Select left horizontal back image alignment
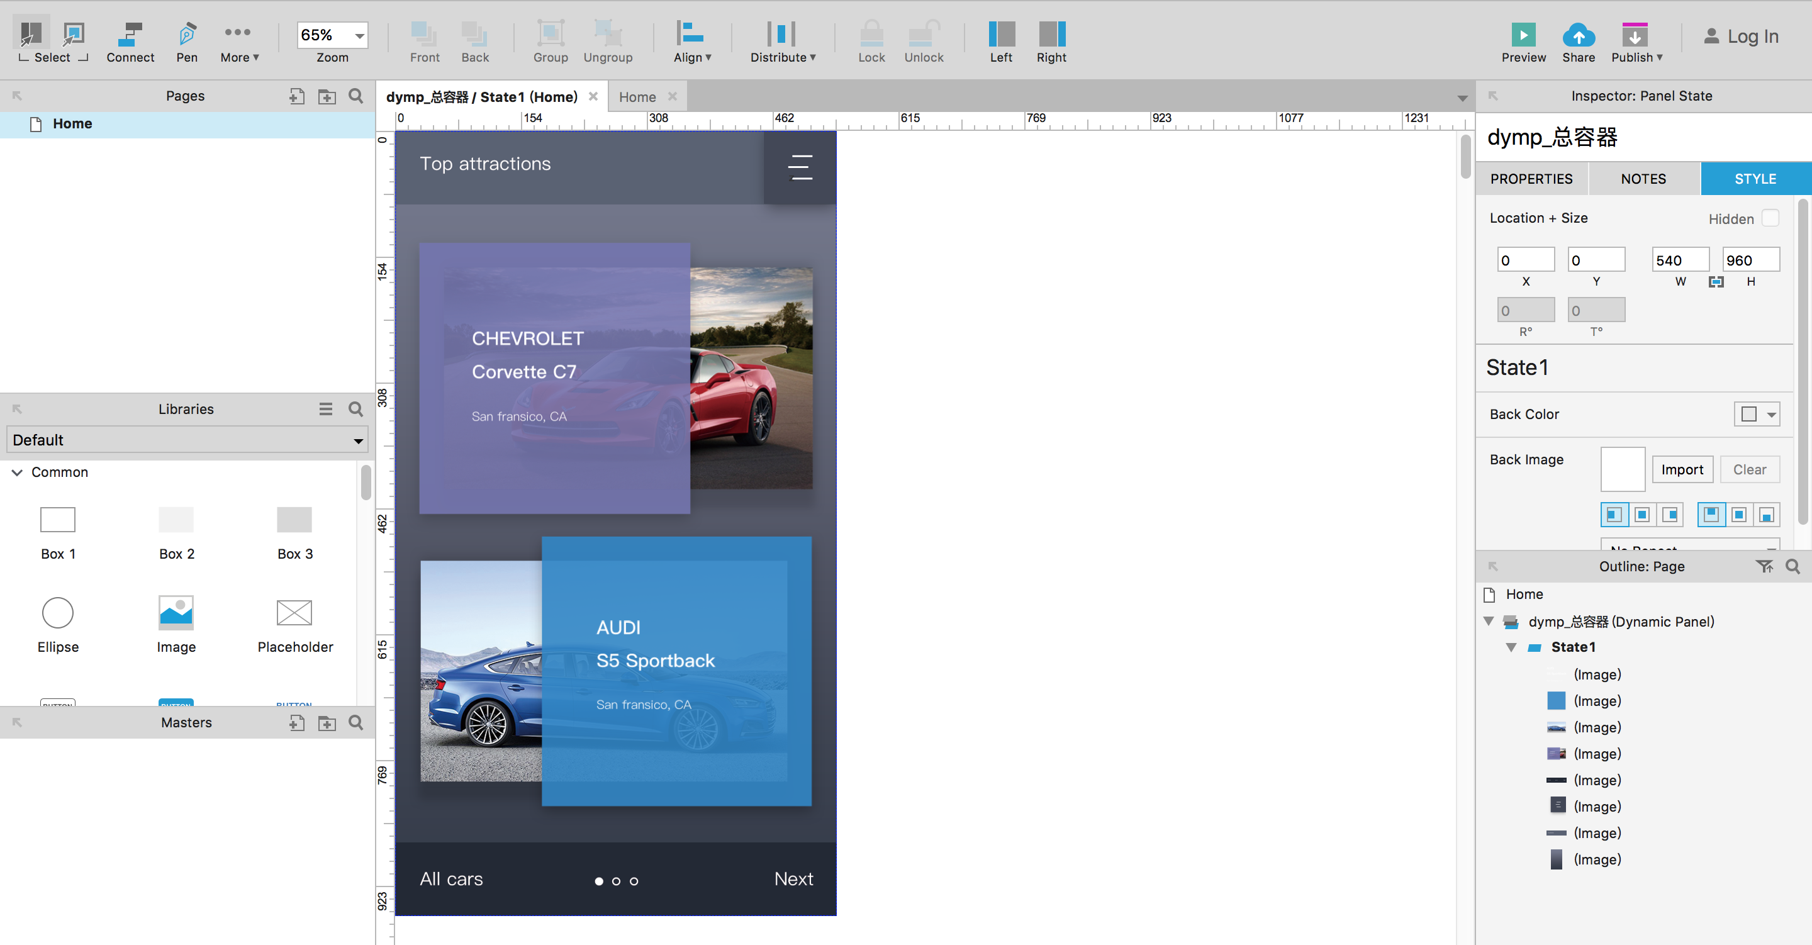 (1614, 515)
